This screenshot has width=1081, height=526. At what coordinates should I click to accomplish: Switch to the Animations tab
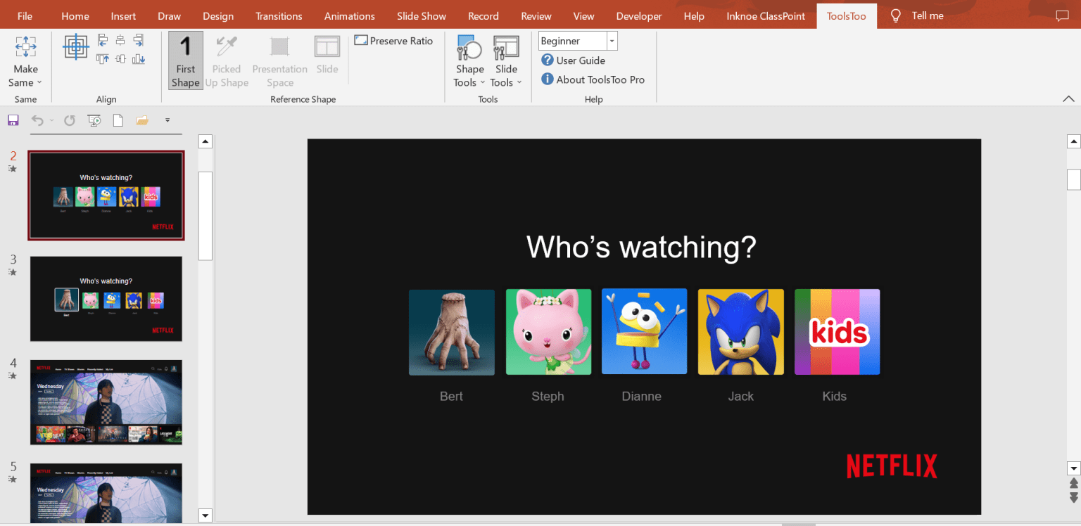pyautogui.click(x=349, y=15)
